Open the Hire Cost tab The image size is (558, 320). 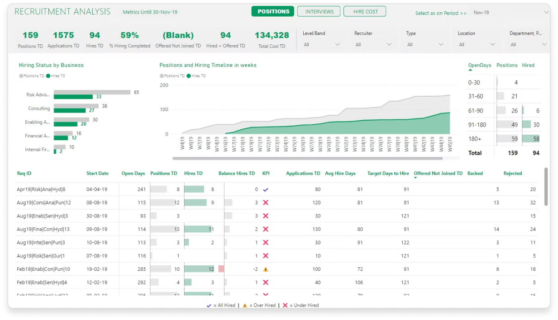[365, 12]
